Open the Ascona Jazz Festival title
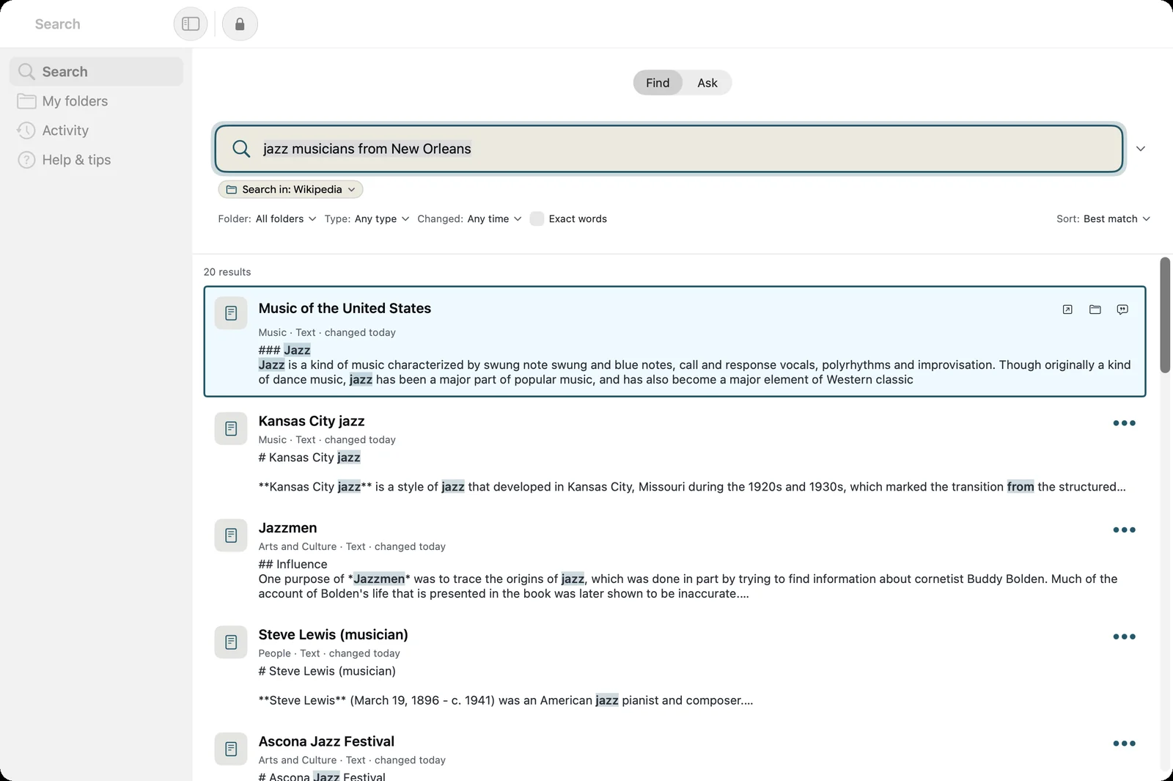The width and height of the screenshot is (1173, 781). point(326,741)
